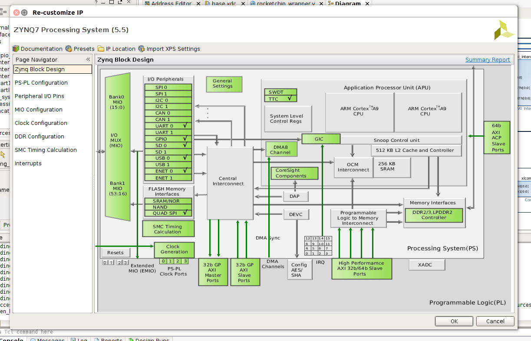Click the I2C 1 peripheral block
Image resolution: width=531 pixels, height=341 pixels.
(x=168, y=106)
